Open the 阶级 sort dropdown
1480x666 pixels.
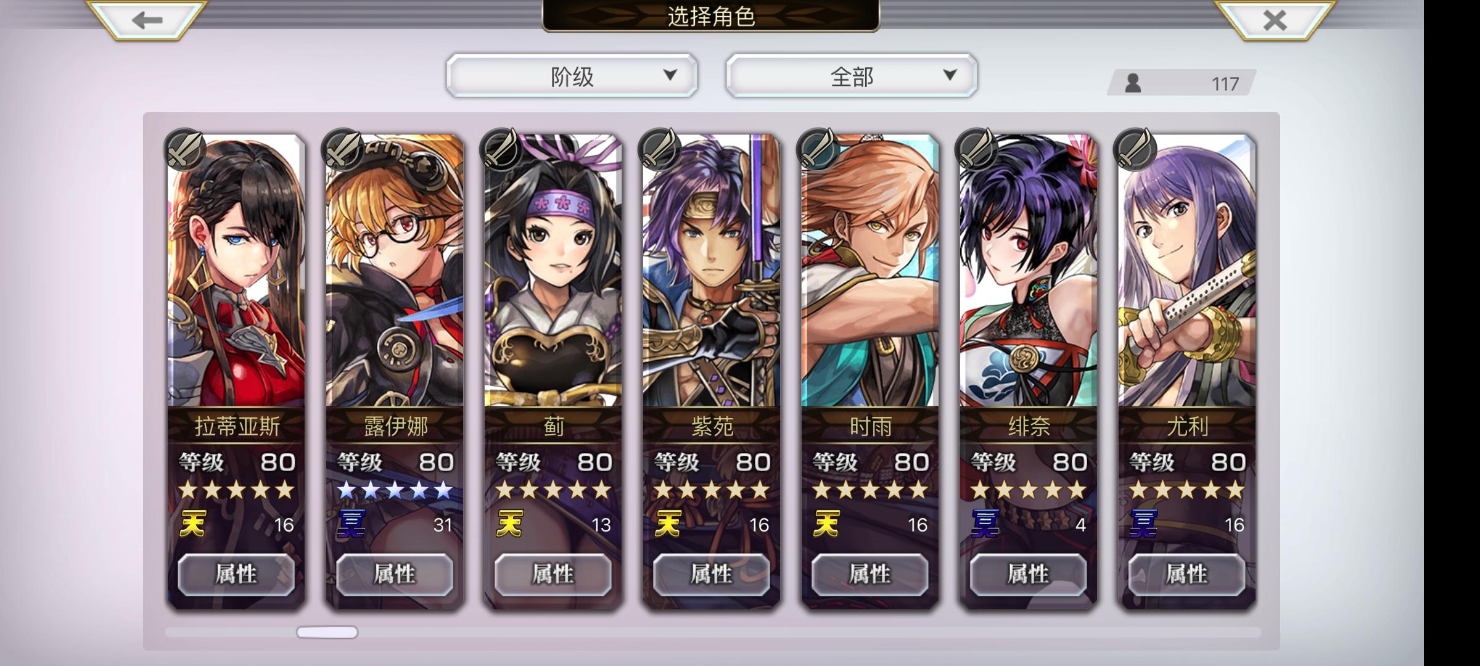(x=572, y=76)
